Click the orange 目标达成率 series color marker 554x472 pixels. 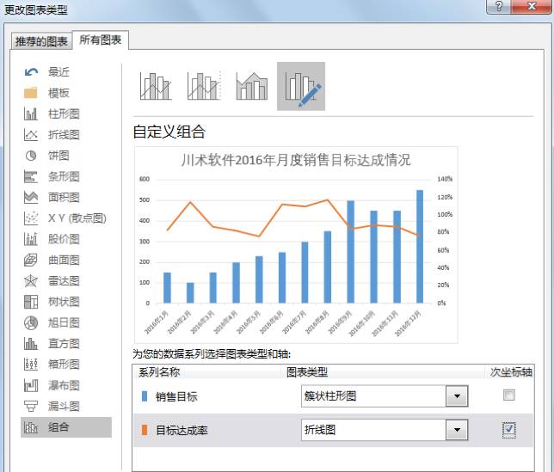145,430
